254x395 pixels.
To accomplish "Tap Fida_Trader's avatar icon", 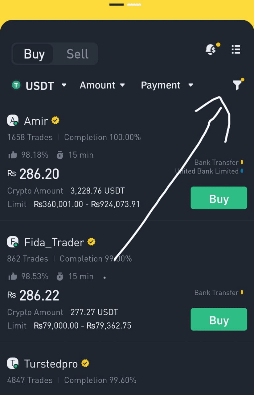I will (x=13, y=242).
